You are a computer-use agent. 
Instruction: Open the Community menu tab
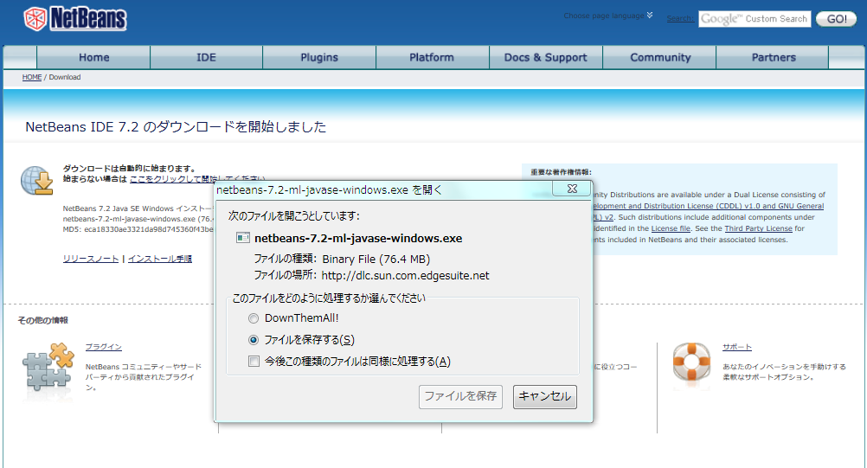coord(660,57)
